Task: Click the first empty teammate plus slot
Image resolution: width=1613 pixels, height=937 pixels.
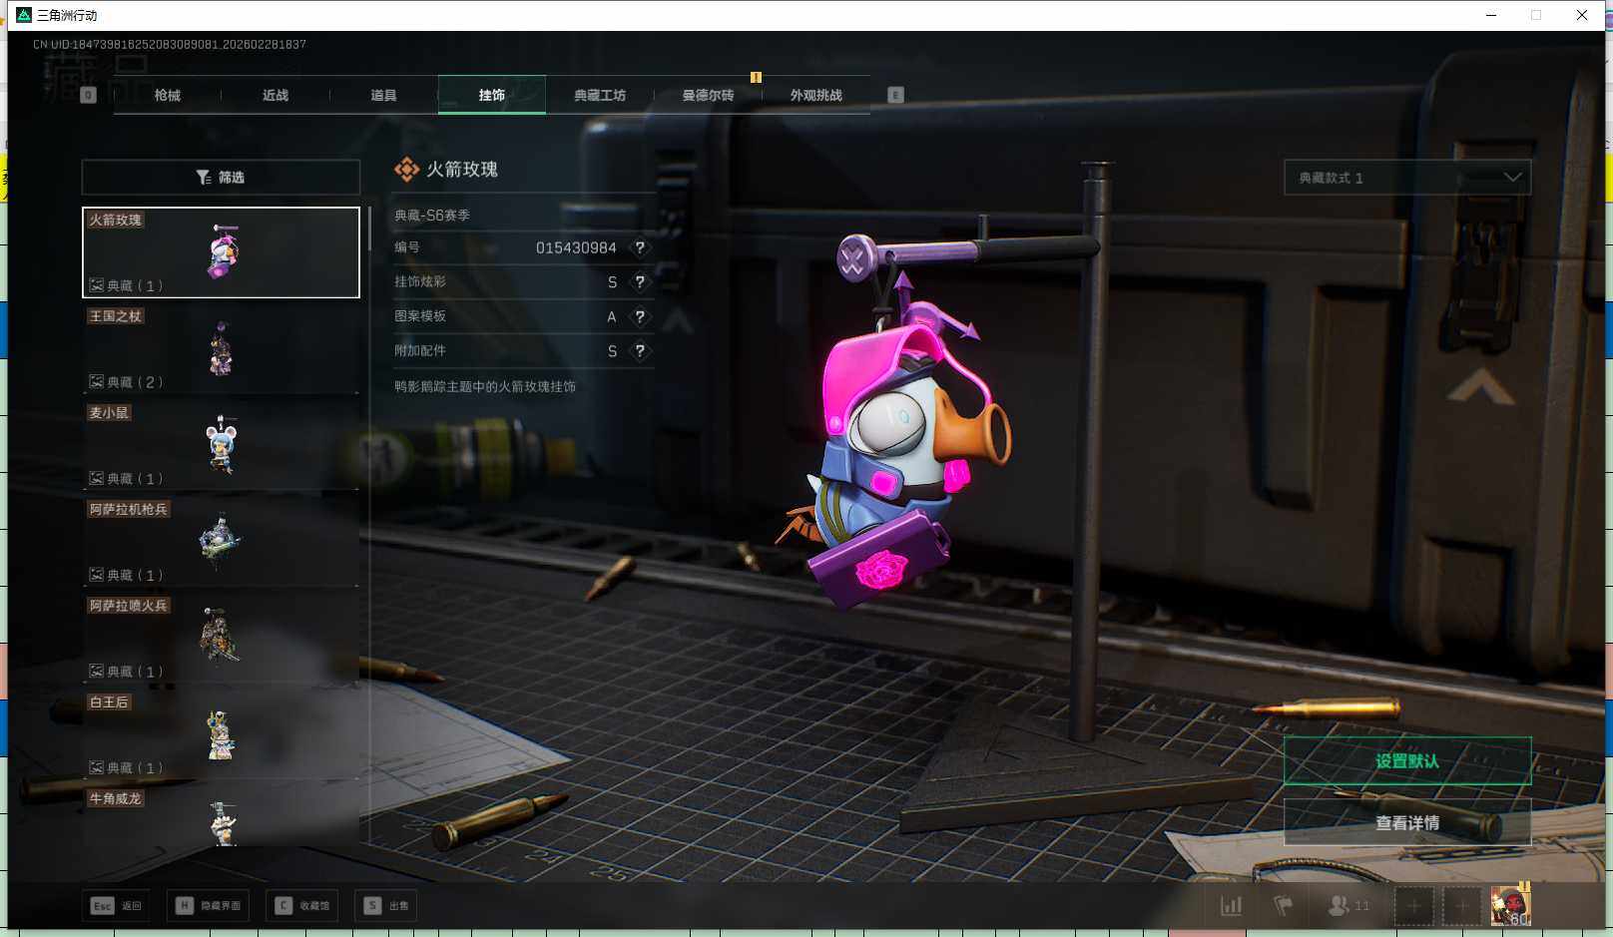Action: click(1413, 906)
